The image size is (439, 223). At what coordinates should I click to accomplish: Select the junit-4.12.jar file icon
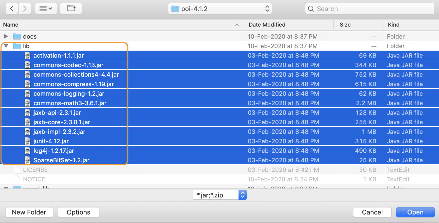point(28,141)
